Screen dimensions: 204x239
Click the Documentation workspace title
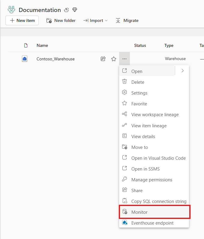pyautogui.click(x=40, y=10)
